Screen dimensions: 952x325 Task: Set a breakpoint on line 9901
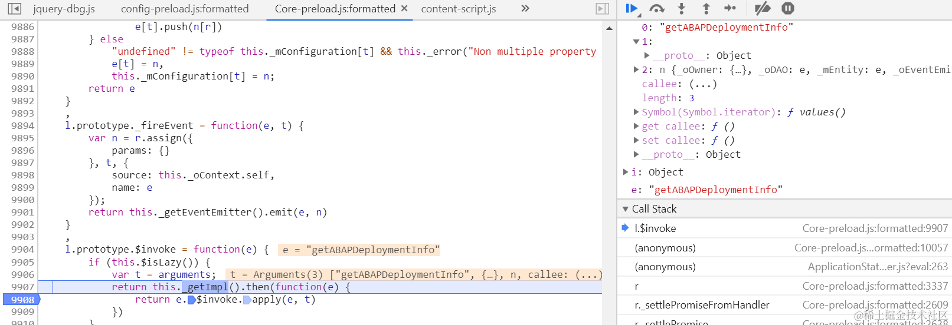coord(22,213)
